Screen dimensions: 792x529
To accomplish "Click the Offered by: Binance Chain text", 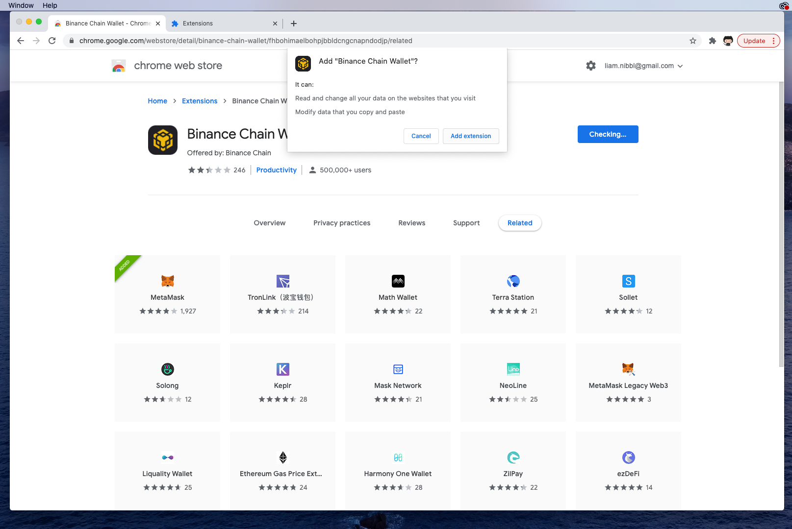I will [x=229, y=153].
